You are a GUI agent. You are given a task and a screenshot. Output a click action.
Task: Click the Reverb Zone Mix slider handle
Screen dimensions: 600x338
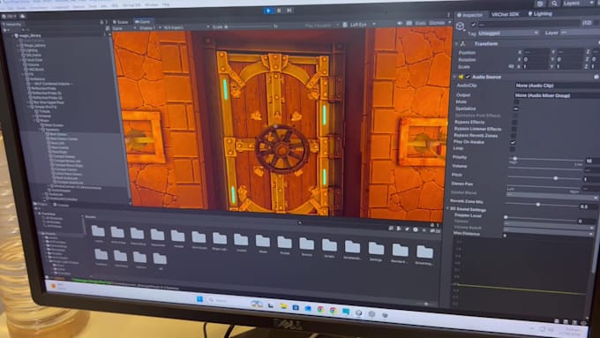pyautogui.click(x=538, y=205)
